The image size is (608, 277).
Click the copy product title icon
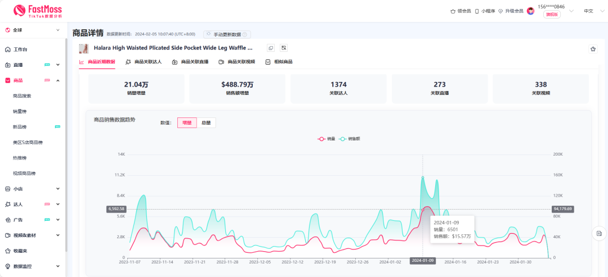[271, 48]
